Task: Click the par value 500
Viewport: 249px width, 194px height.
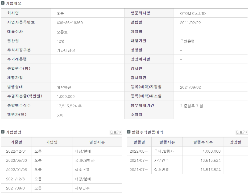Action: 60,115
